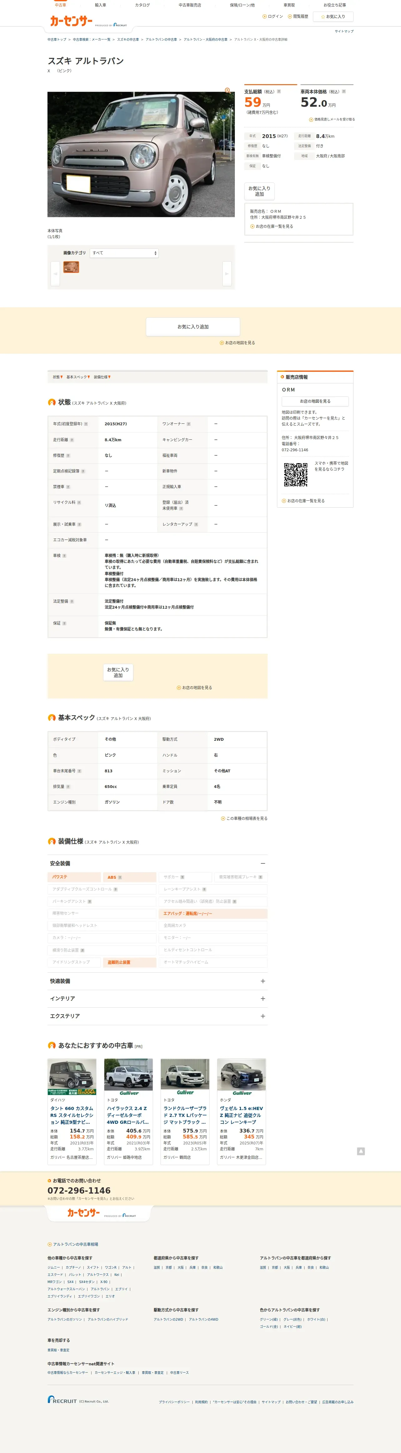Click お店の地図を見る button in dealer panel
The width and height of the screenshot is (401, 1453).
(x=315, y=401)
